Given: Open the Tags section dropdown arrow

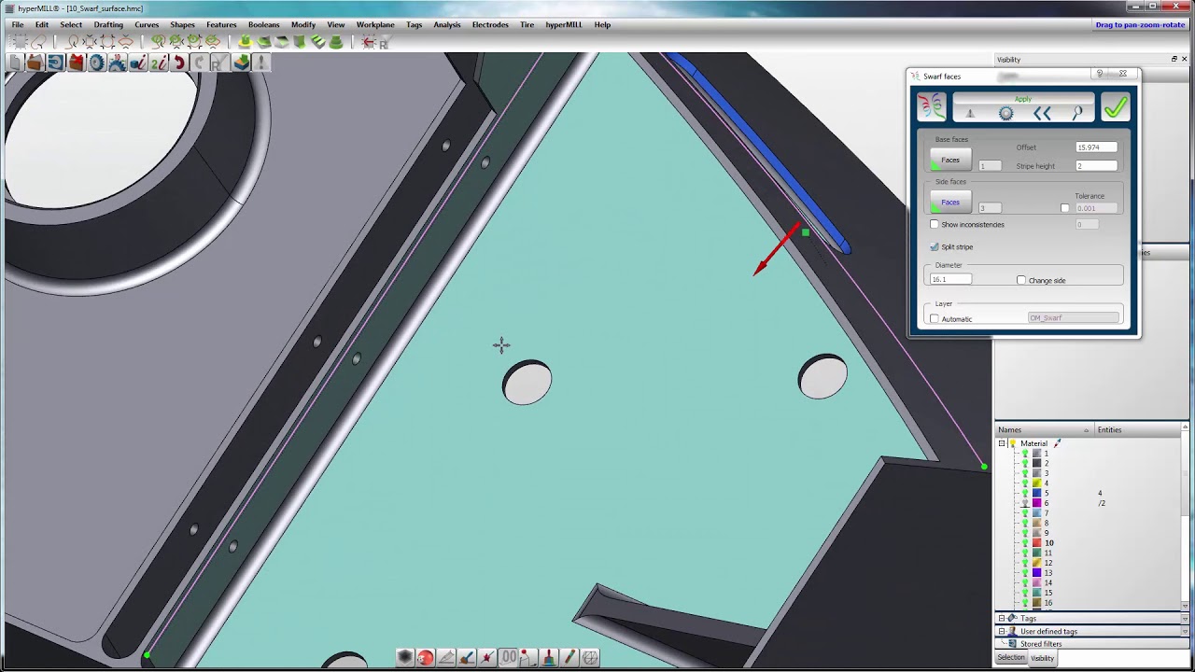Looking at the screenshot, I should coord(1185,618).
